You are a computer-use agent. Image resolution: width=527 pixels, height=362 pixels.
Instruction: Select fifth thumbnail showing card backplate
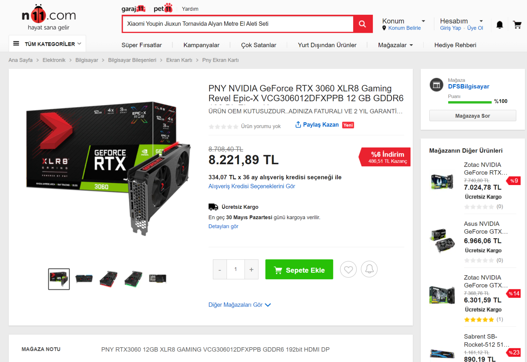coord(158,279)
